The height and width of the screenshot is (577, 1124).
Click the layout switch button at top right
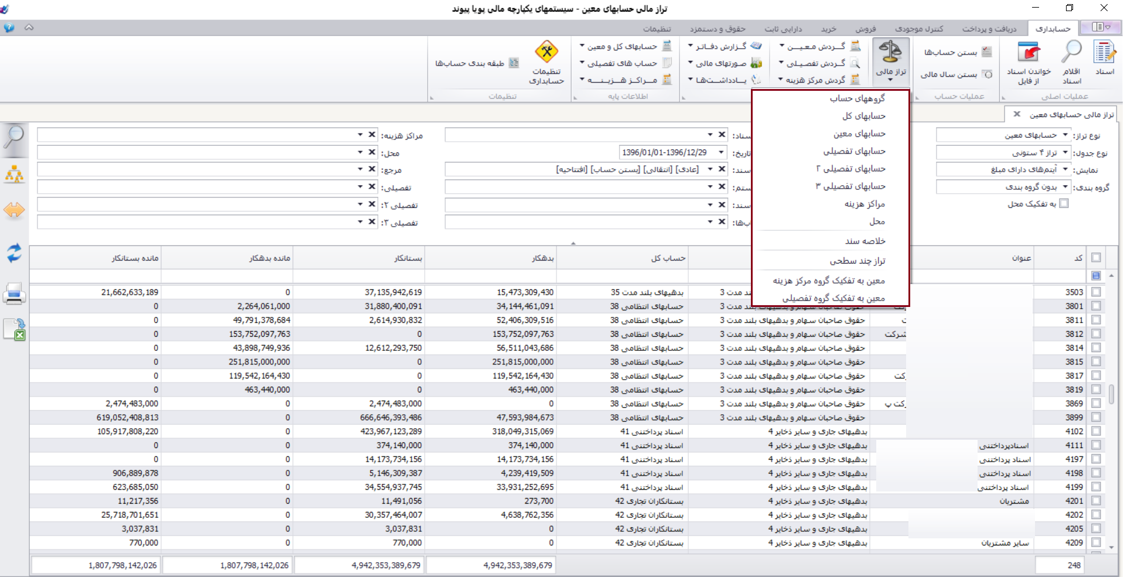point(1101,27)
